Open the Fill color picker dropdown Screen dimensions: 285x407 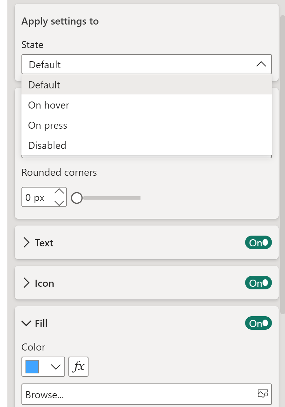56,367
